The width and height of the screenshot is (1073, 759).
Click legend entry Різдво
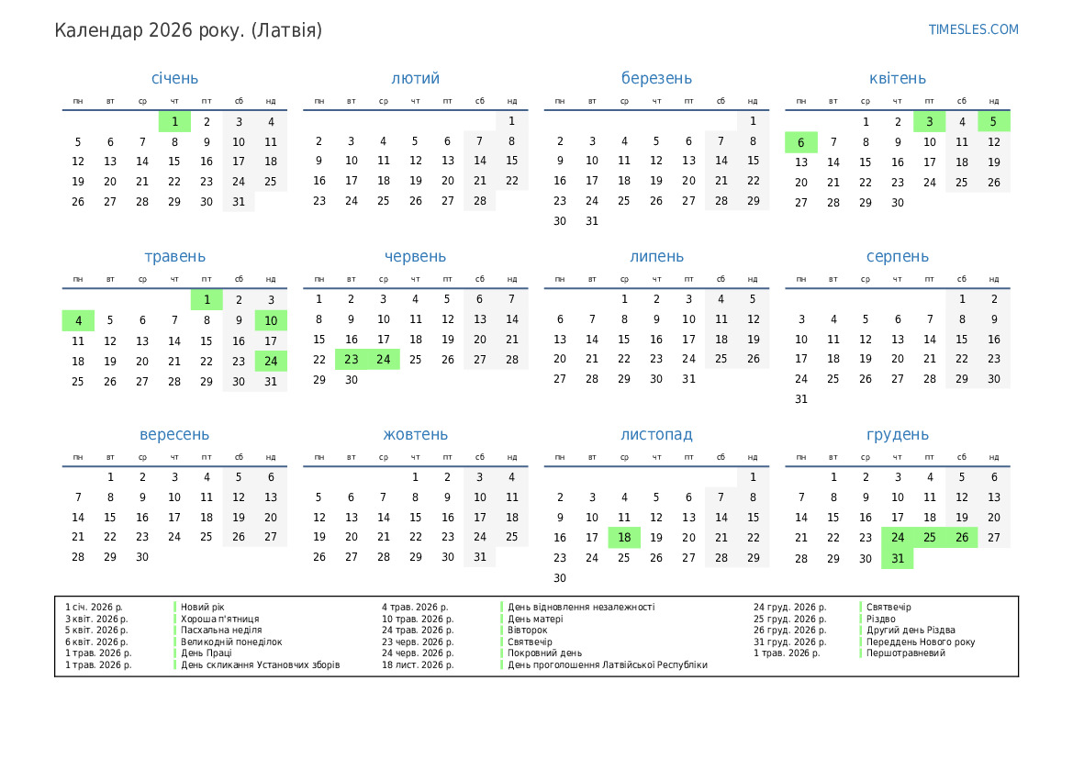(881, 619)
